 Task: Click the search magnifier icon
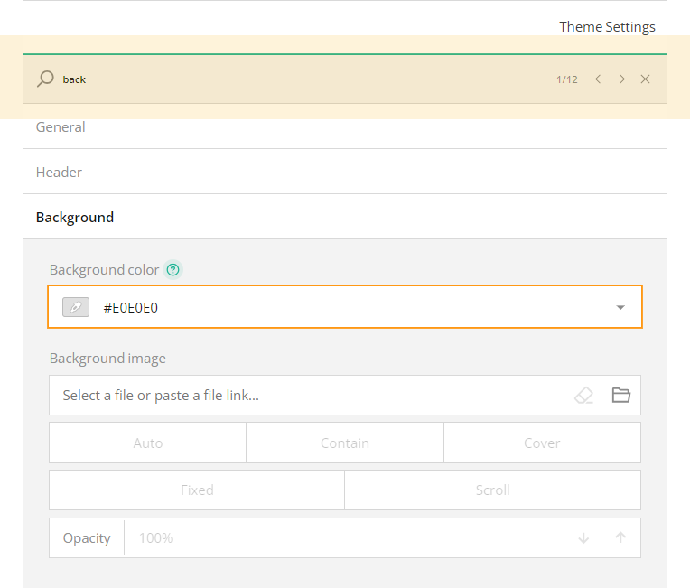45,79
